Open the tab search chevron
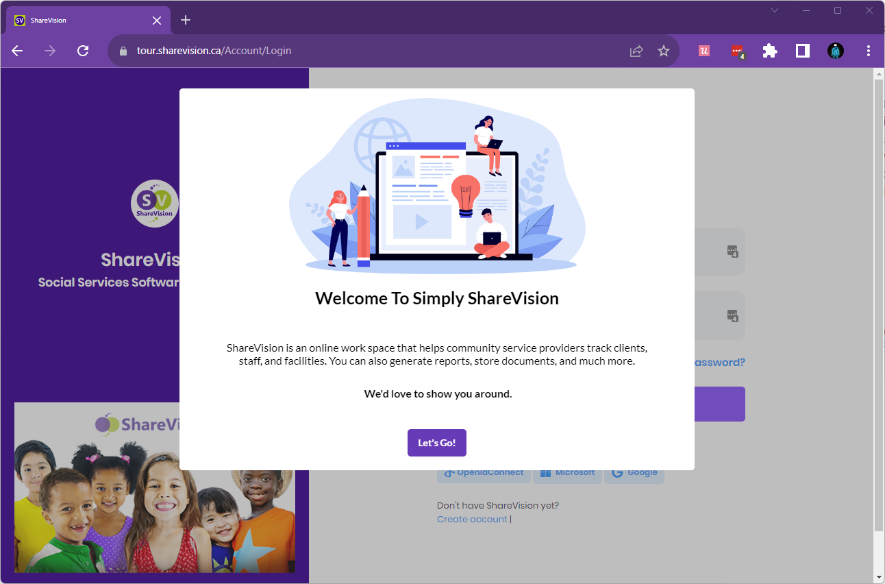This screenshot has width=885, height=584. [774, 10]
